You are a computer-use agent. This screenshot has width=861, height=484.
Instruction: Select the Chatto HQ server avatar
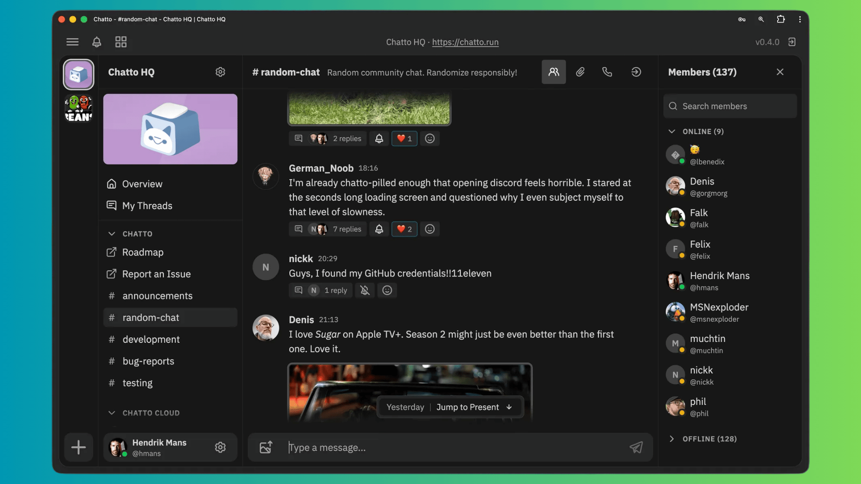(x=78, y=74)
